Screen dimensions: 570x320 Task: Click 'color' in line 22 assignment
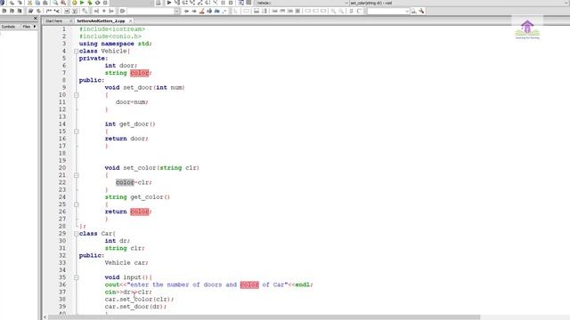point(125,182)
